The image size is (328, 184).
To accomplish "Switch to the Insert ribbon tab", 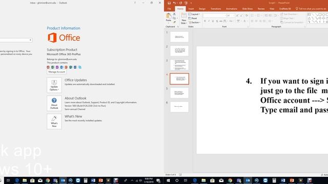I will point(191,9).
